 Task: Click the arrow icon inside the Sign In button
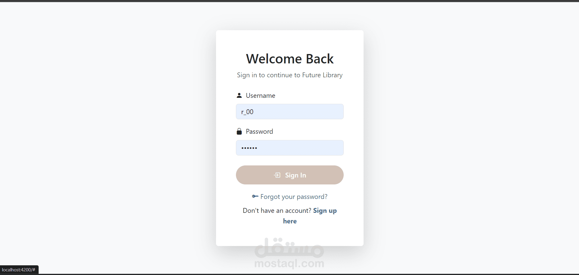point(277,175)
